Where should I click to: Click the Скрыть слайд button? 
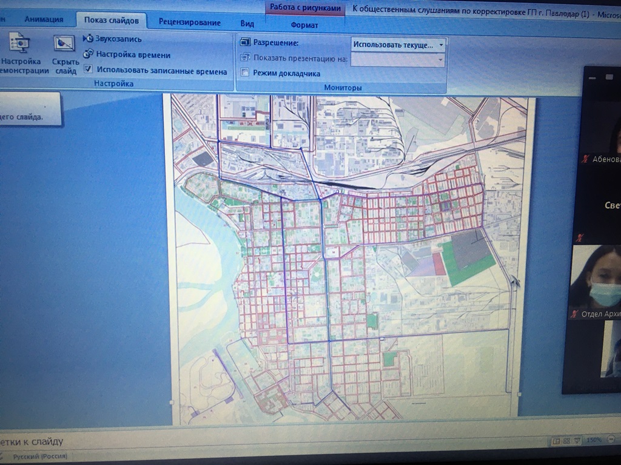pos(65,54)
